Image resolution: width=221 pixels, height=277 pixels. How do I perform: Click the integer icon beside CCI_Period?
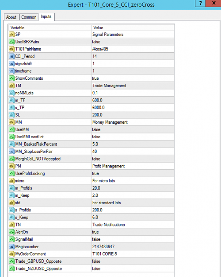point(11,56)
